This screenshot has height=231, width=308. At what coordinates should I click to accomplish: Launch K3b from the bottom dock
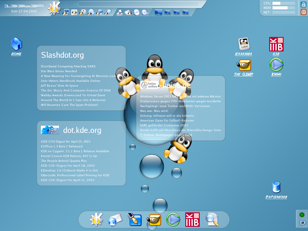click(x=192, y=219)
